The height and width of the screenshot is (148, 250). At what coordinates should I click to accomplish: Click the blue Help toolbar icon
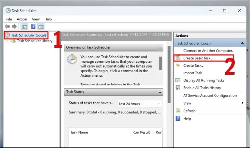pos(33,27)
